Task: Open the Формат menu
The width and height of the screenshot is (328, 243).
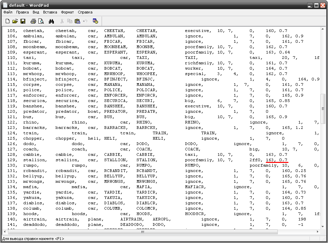Action: 67,12
